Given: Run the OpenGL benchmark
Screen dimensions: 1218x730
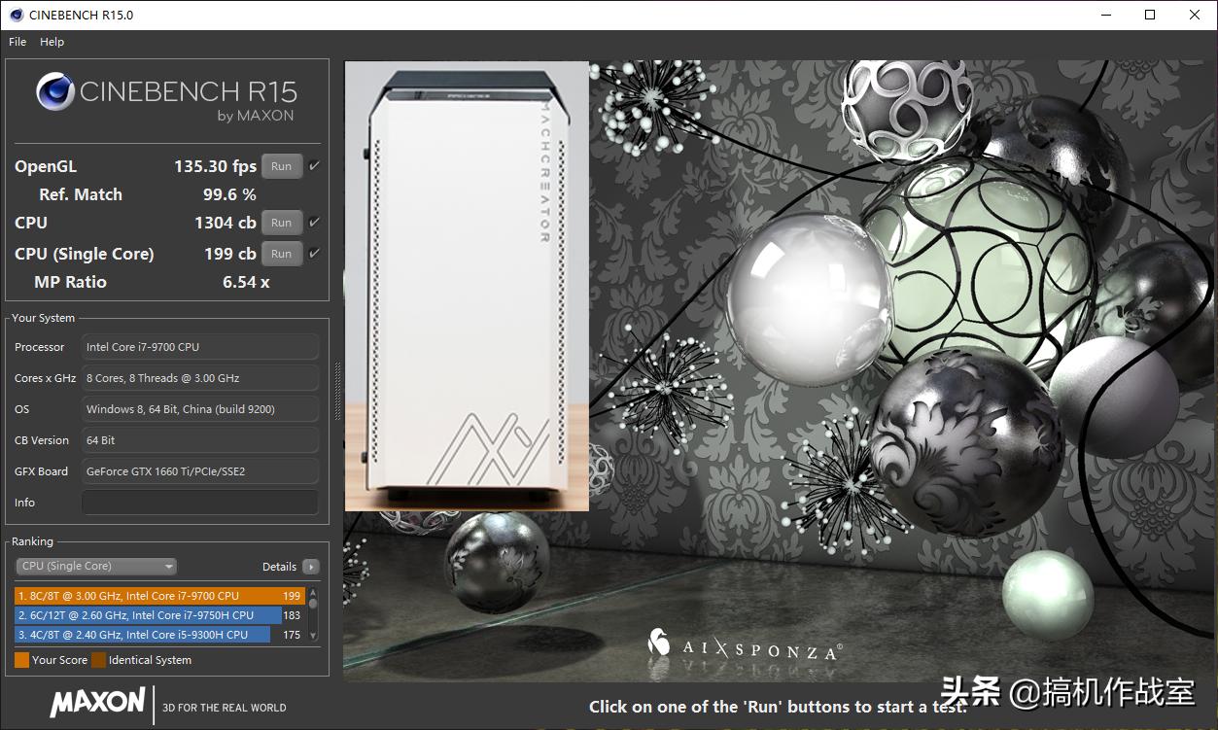Looking at the screenshot, I should (281, 166).
